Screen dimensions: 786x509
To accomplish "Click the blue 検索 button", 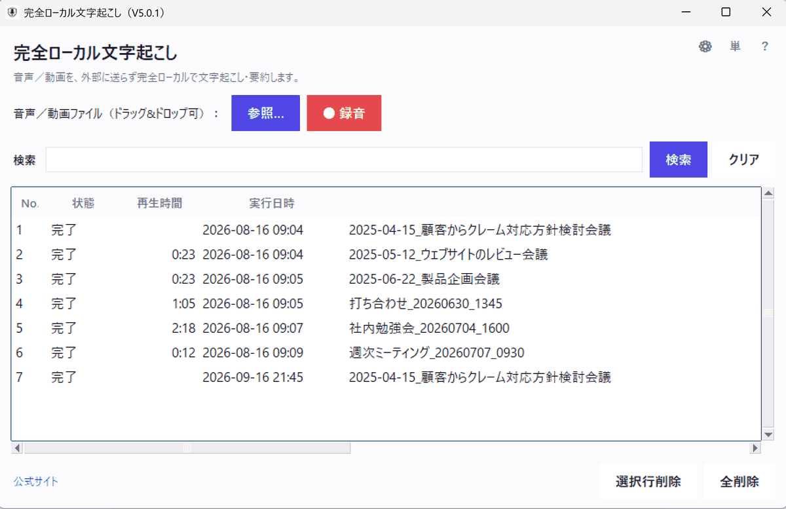I will [x=679, y=159].
